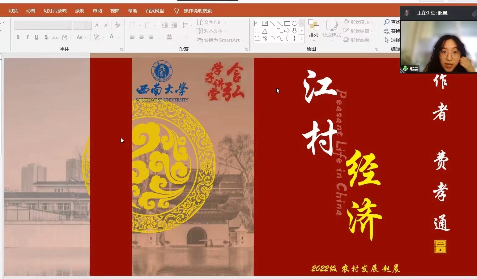Toggle Italic formatting

pyautogui.click(x=28, y=37)
